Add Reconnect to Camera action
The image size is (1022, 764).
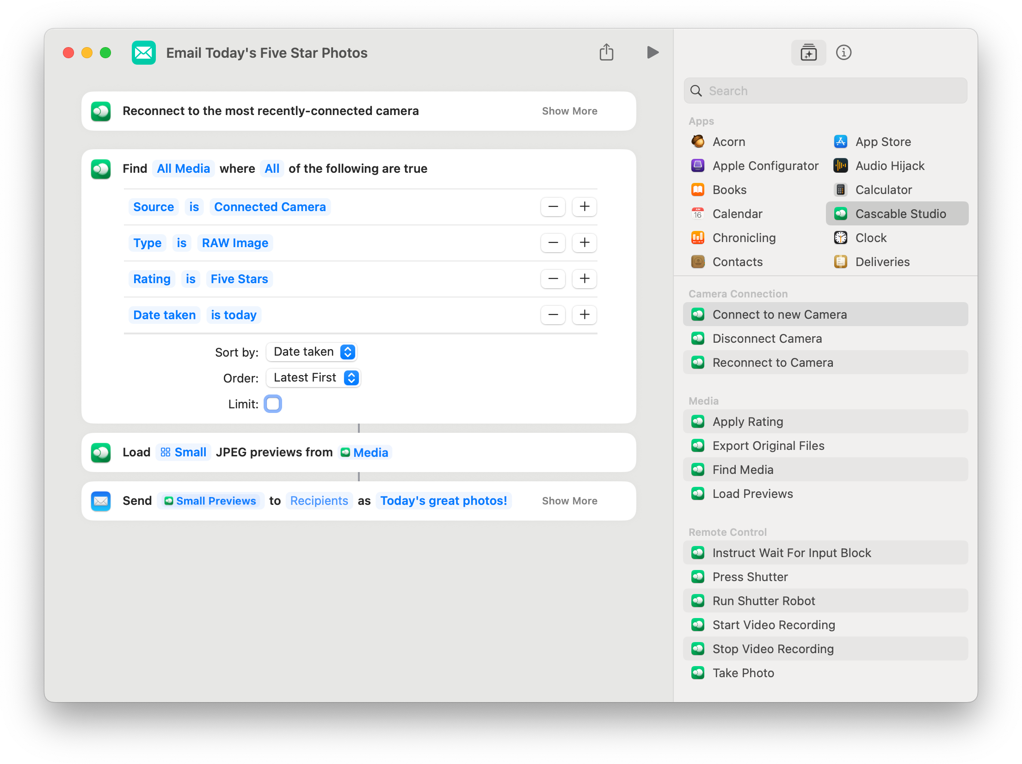point(825,363)
